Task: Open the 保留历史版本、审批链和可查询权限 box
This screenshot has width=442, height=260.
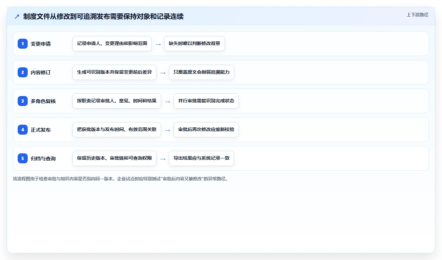Action: [114, 158]
